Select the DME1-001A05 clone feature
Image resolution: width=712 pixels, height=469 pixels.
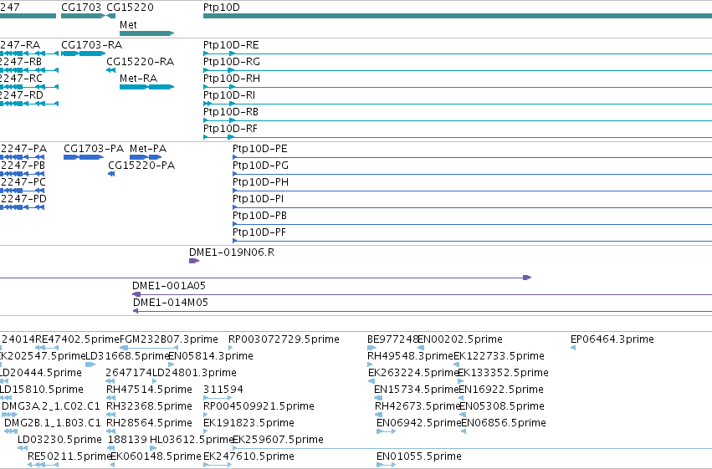point(422,294)
